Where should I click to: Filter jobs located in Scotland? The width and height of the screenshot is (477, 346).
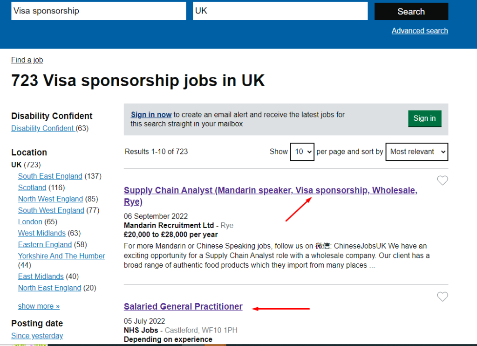[32, 187]
